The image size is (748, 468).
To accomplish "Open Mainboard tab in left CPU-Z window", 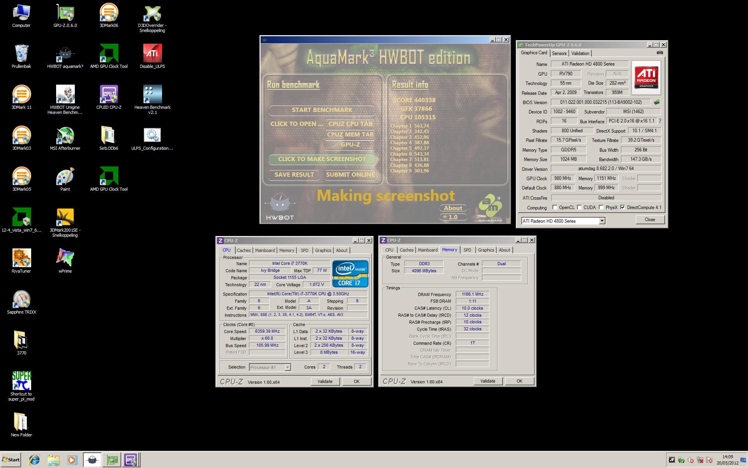I will pos(265,250).
